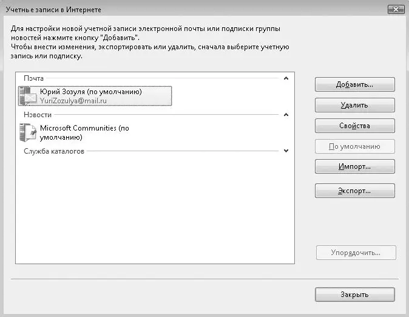Image resolution: width=409 pixels, height=317 pixels.
Task: Click the Экспорт... button
Action: pos(355,191)
